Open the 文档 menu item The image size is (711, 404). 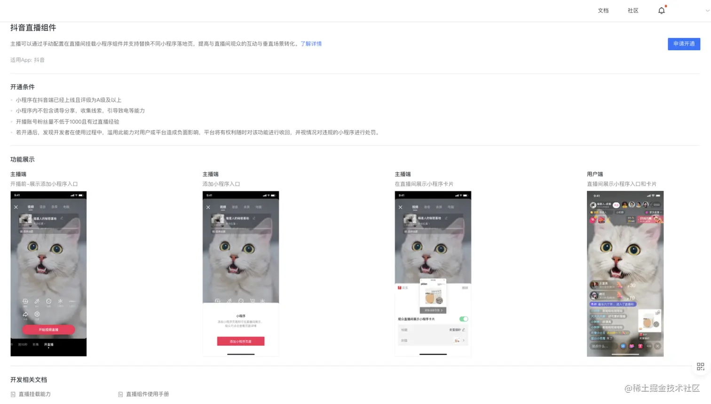tap(603, 10)
